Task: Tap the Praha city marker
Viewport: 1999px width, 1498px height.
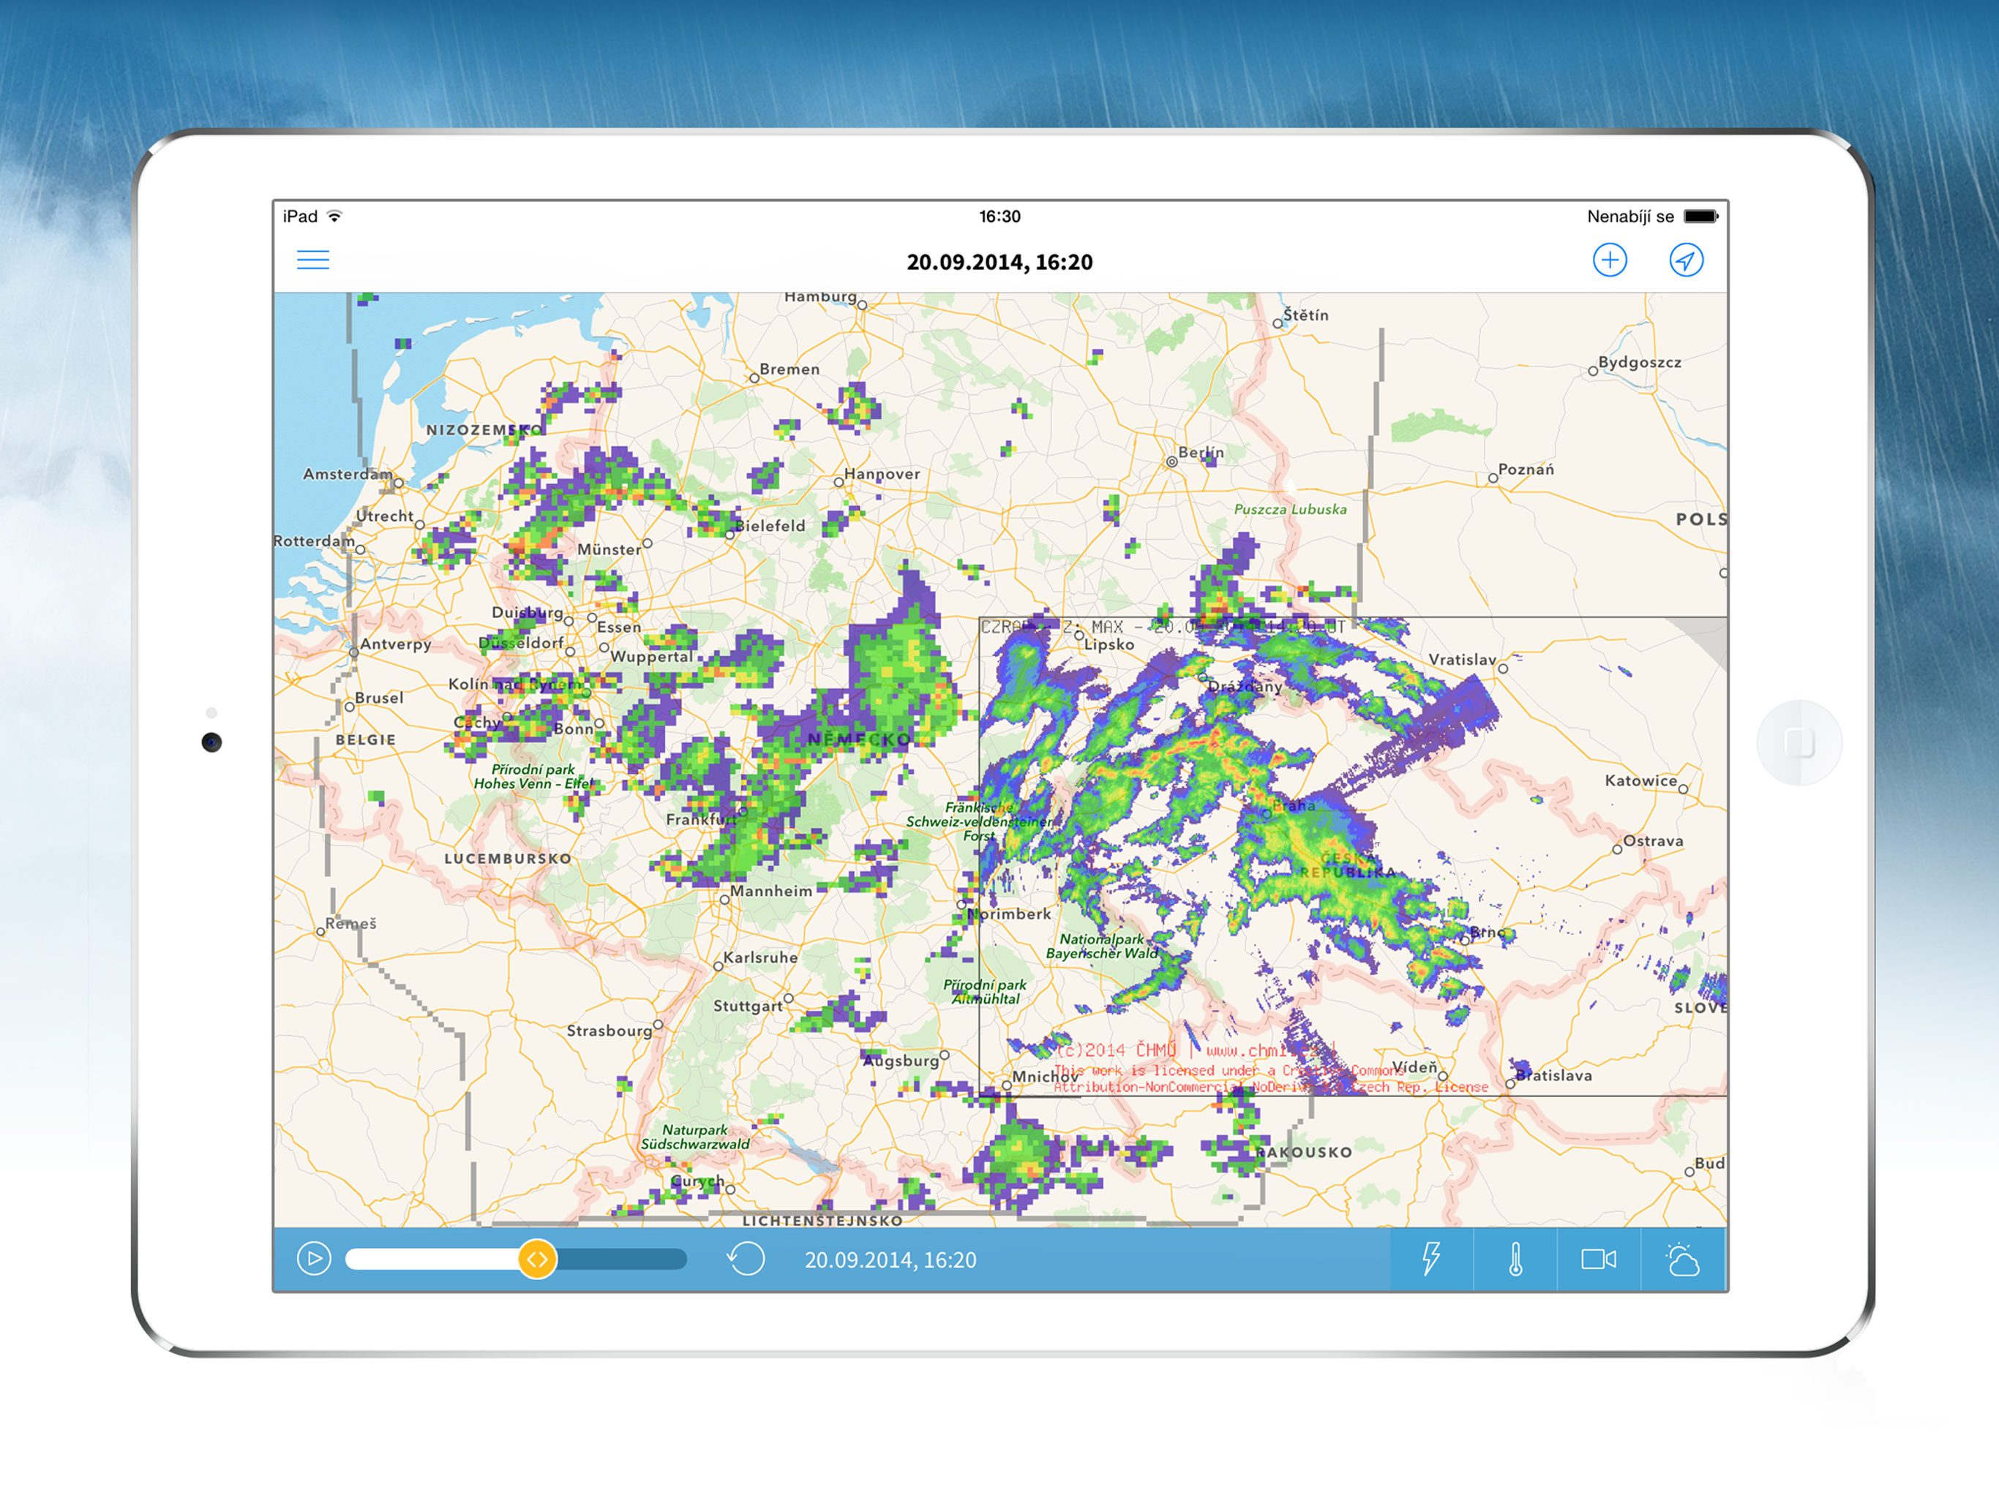Action: [x=1267, y=813]
